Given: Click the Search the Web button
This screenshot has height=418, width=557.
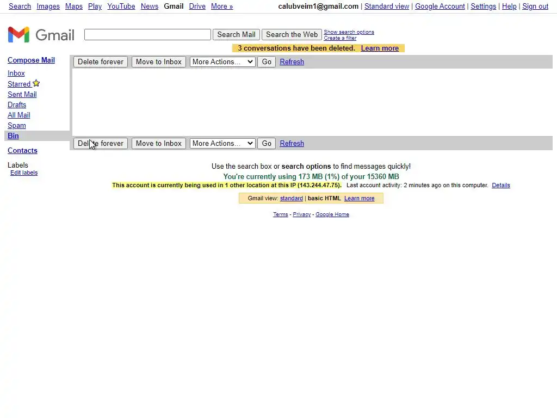Looking at the screenshot, I should (x=292, y=34).
